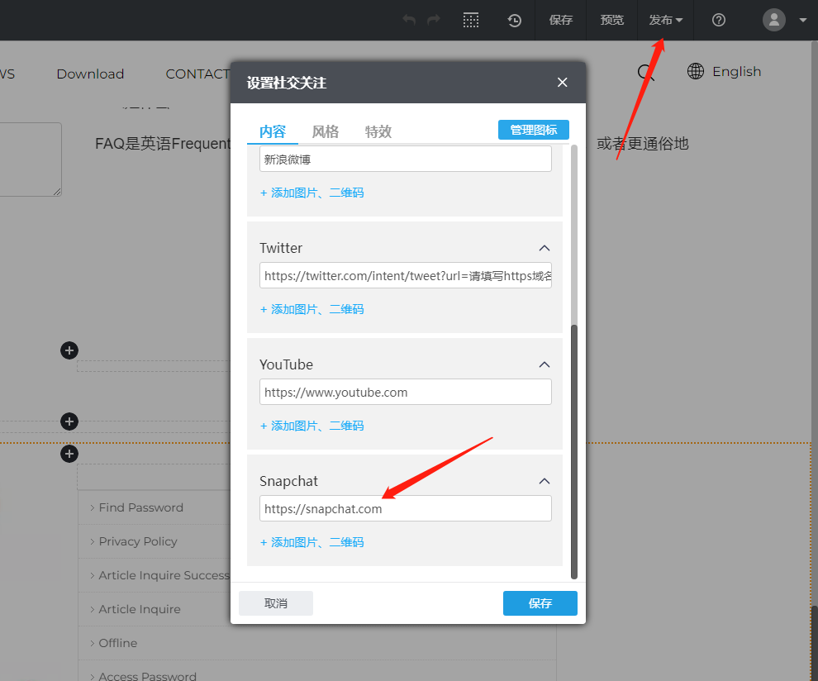
Task: Open the 发布 publish dropdown
Action: [x=665, y=20]
